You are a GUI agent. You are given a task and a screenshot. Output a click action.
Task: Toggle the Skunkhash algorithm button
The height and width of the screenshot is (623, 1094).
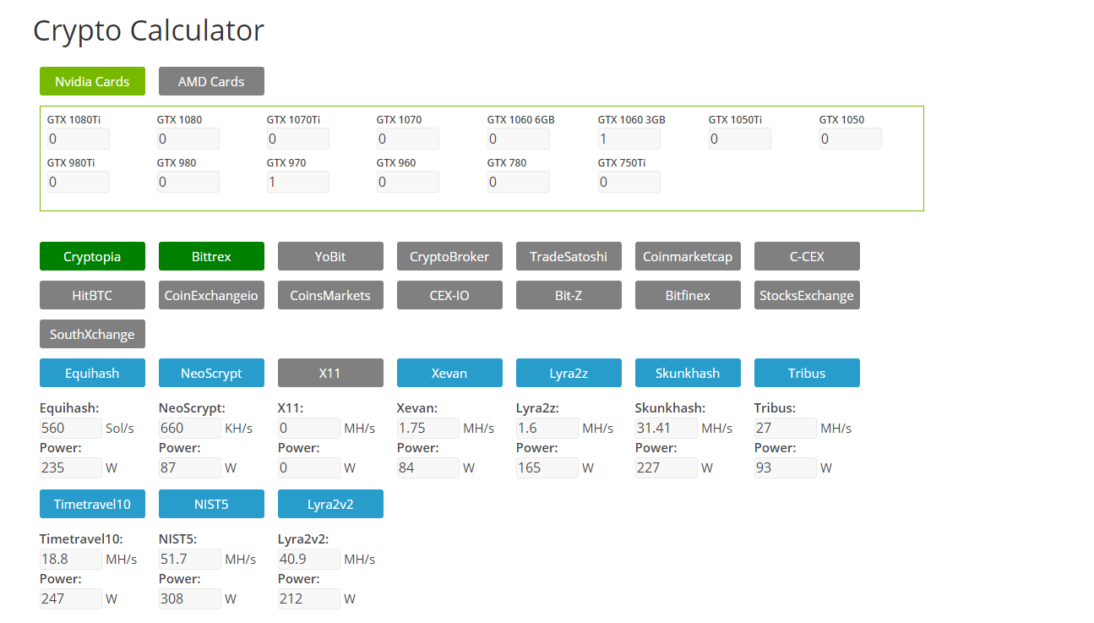point(688,373)
